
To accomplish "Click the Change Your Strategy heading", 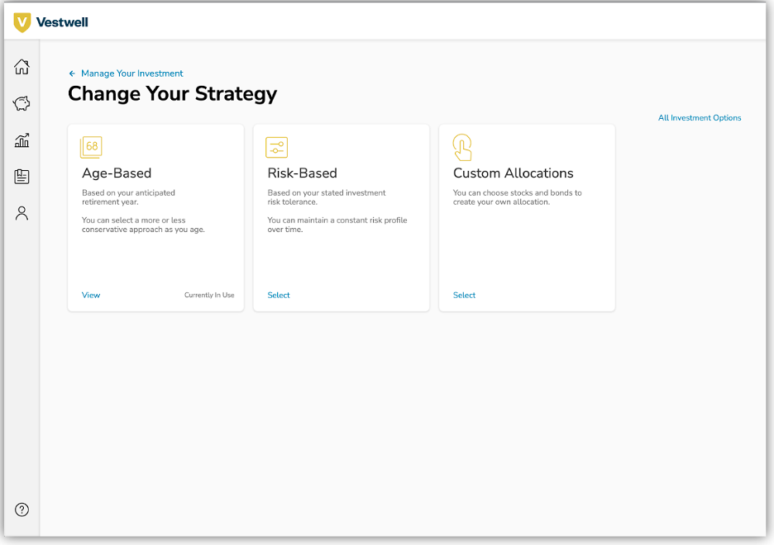I will [172, 94].
